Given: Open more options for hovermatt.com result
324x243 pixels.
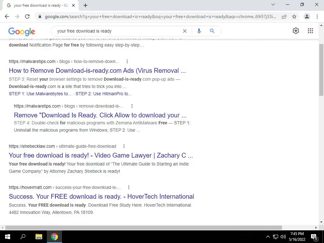Looking at the screenshot, I should [x=129, y=187].
